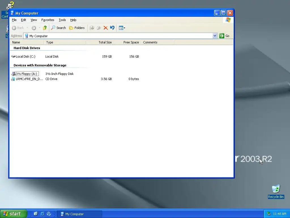Click the Show Desktop quick launch icon

click(36, 214)
